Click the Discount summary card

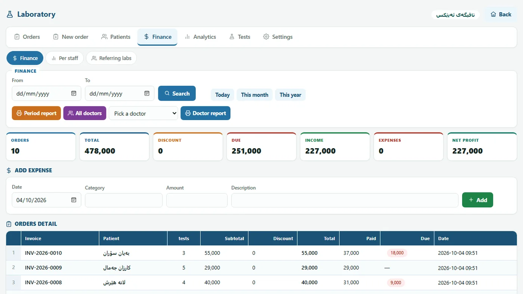coord(188,147)
